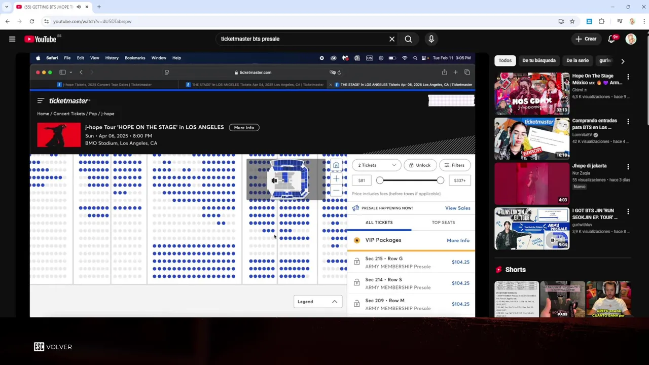
Task: Reload the page in Chrome
Action: click(31, 21)
